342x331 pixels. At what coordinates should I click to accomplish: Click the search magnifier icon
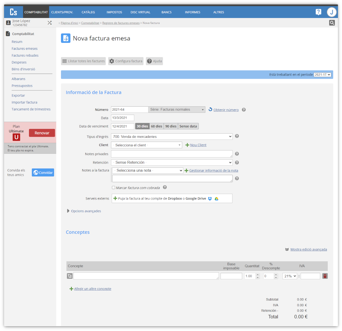[x=332, y=23]
